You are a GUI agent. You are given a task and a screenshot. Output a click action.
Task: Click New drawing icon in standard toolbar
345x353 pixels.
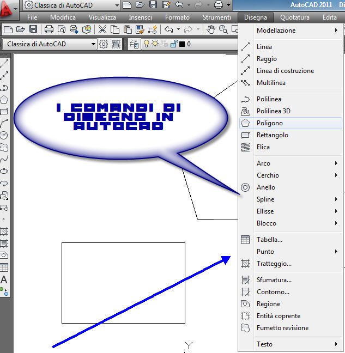pos(8,29)
